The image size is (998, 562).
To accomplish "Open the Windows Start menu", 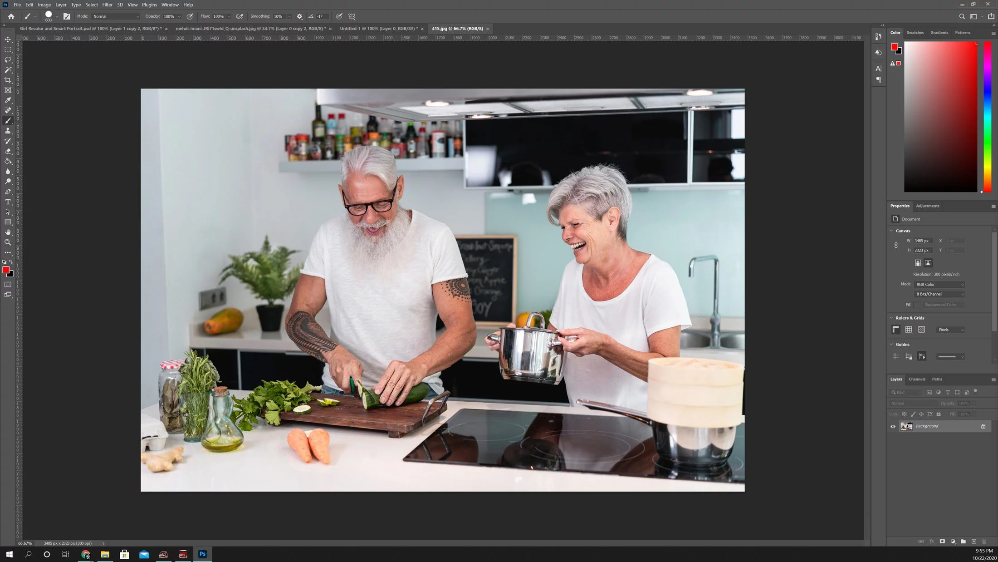I will (x=9, y=554).
